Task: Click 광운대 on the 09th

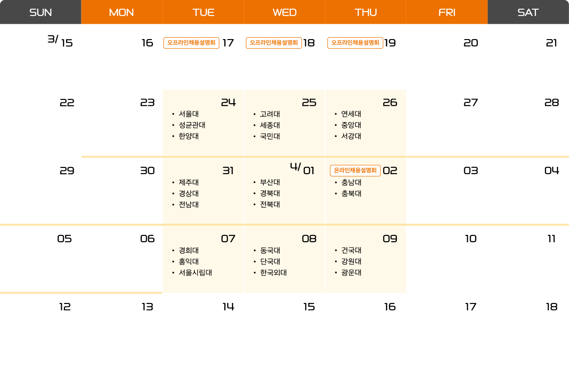Action: click(x=351, y=273)
